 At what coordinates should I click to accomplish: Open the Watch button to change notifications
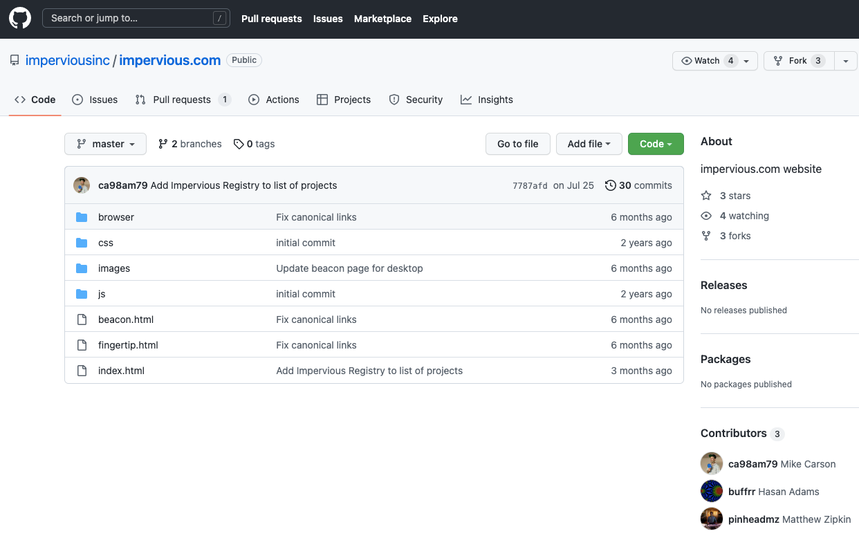[715, 61]
